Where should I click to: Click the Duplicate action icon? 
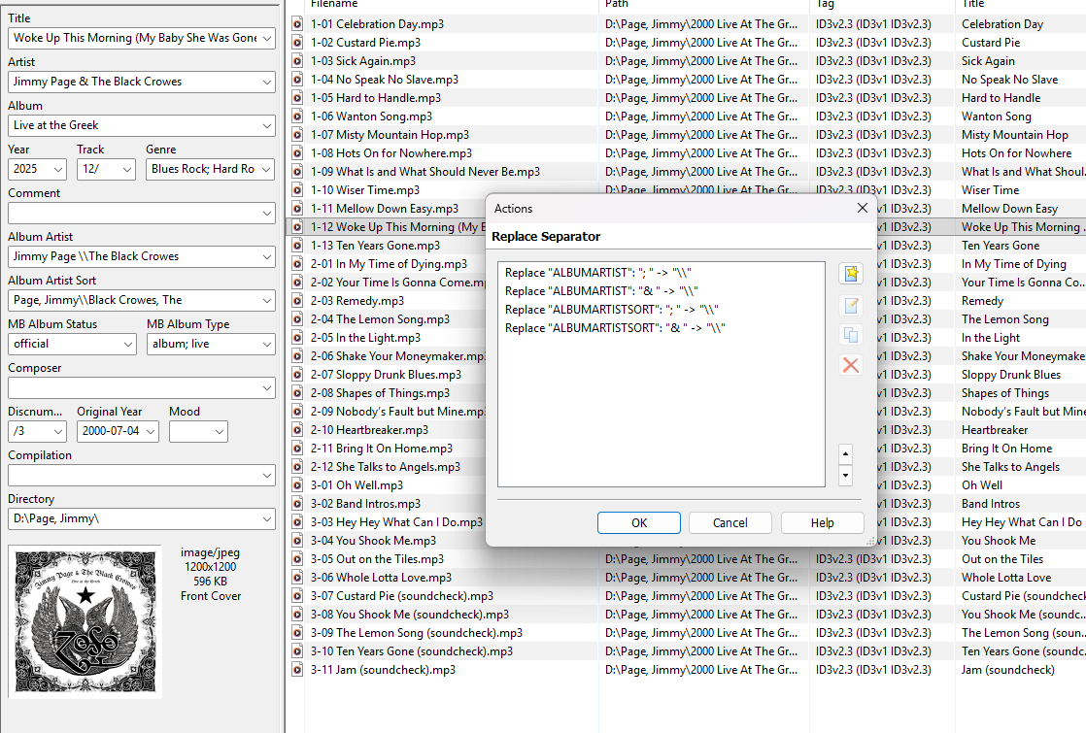[x=851, y=335]
